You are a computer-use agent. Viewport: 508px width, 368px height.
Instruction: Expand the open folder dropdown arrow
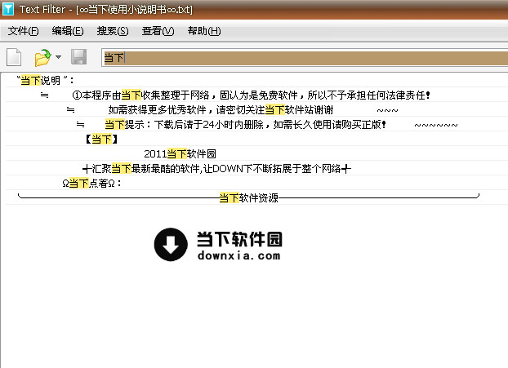point(58,57)
